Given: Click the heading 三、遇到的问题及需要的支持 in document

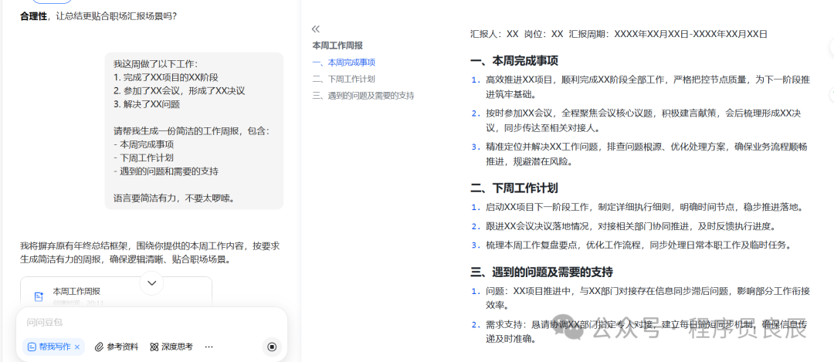Looking at the screenshot, I should pos(542,272).
